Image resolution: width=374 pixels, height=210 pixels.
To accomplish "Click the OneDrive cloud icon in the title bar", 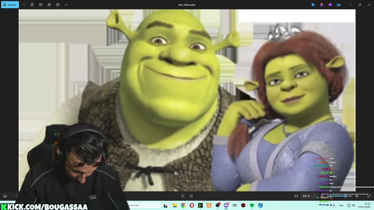I will (339, 5).
